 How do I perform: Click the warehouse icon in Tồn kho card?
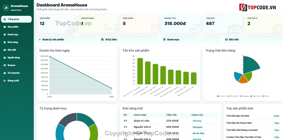pos(234,28)
